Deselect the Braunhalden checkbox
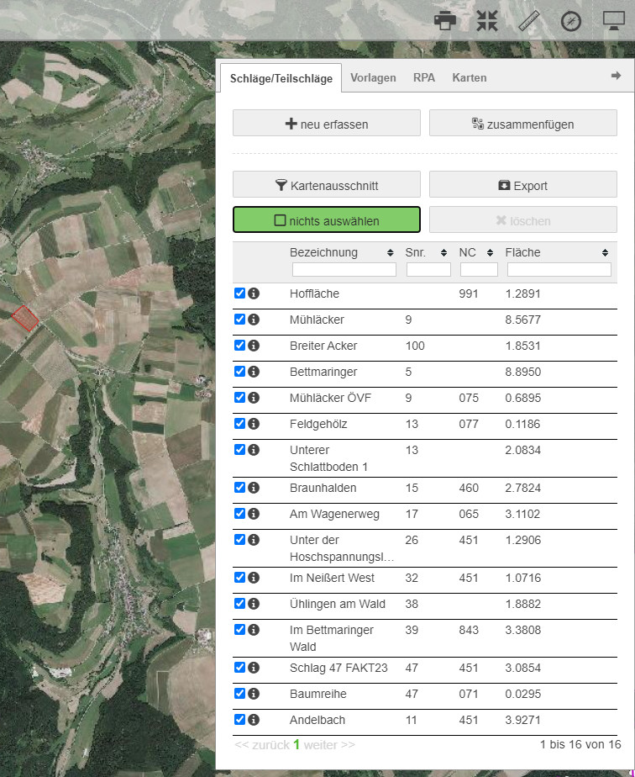Screen dimensions: 635x777 point(239,487)
